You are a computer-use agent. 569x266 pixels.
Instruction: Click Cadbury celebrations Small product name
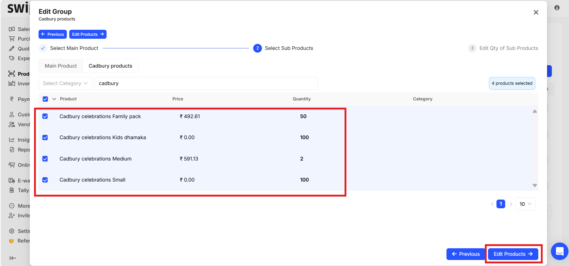tap(92, 180)
